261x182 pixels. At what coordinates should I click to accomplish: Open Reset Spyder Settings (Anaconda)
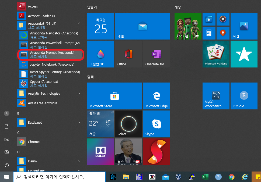coord(51,74)
